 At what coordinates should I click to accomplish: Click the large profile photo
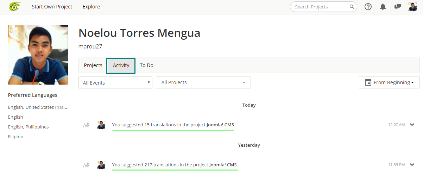pos(38,55)
